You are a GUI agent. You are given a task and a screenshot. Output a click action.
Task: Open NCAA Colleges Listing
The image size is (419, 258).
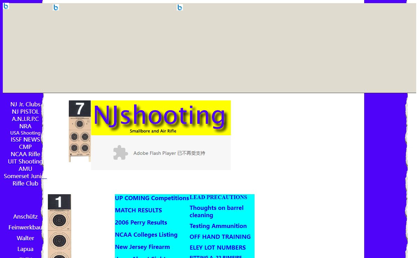pos(146,235)
